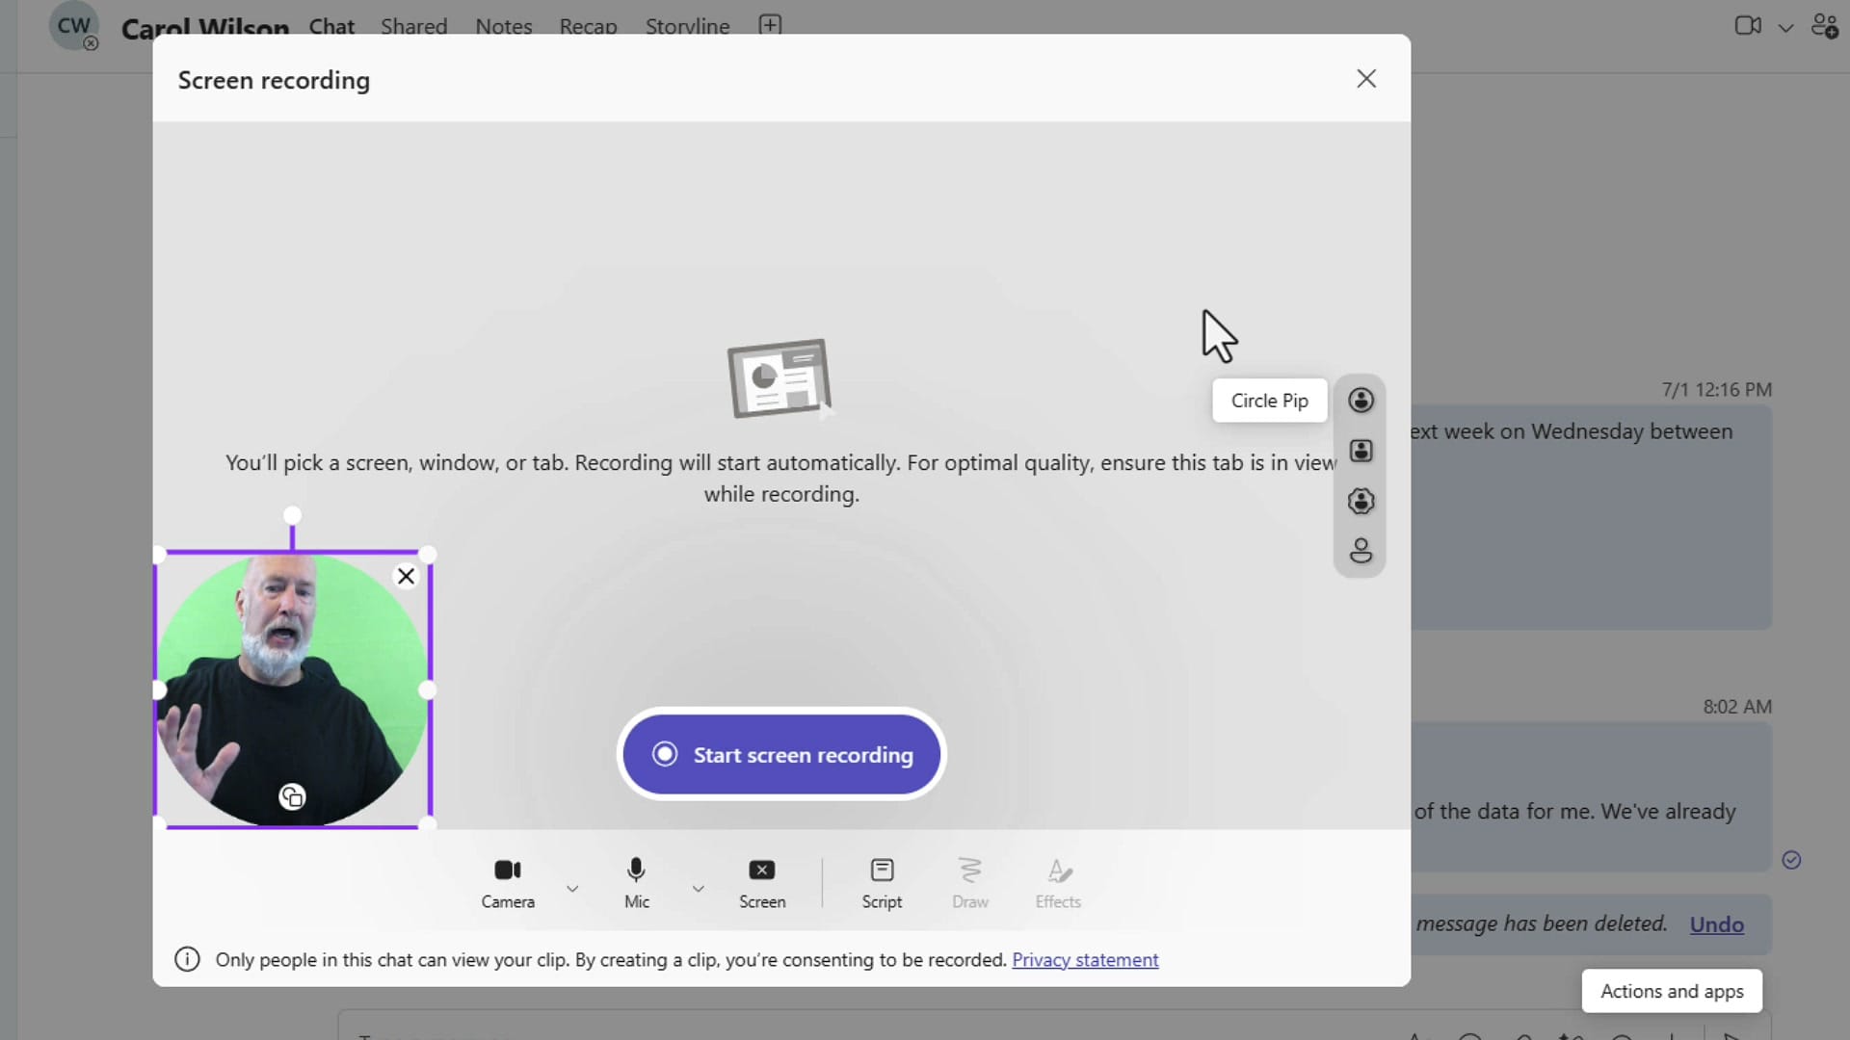Choose the hexagon-framed camera shape icon

1361,501
